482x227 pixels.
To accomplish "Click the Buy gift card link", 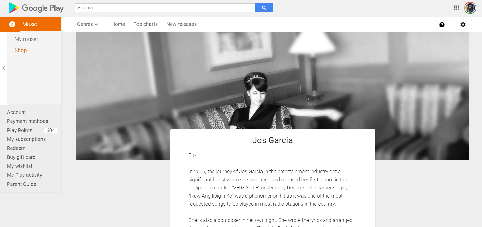I will pyautogui.click(x=21, y=157).
